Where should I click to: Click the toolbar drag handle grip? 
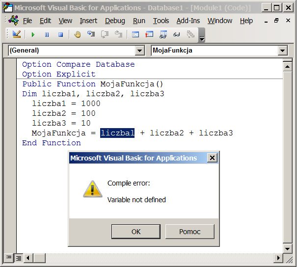click(x=7, y=34)
